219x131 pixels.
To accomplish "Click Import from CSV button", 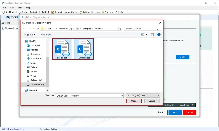I will [x=187, y=105].
